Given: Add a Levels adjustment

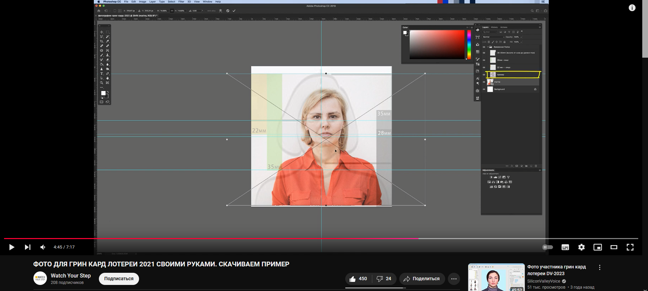Looking at the screenshot, I should (495, 177).
